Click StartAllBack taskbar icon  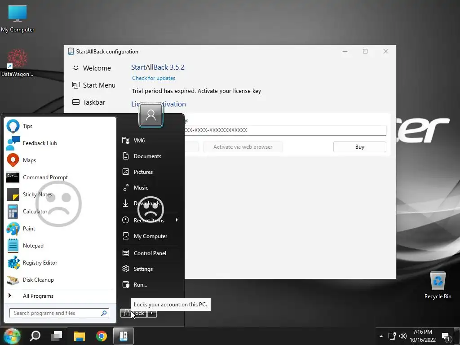point(124,336)
